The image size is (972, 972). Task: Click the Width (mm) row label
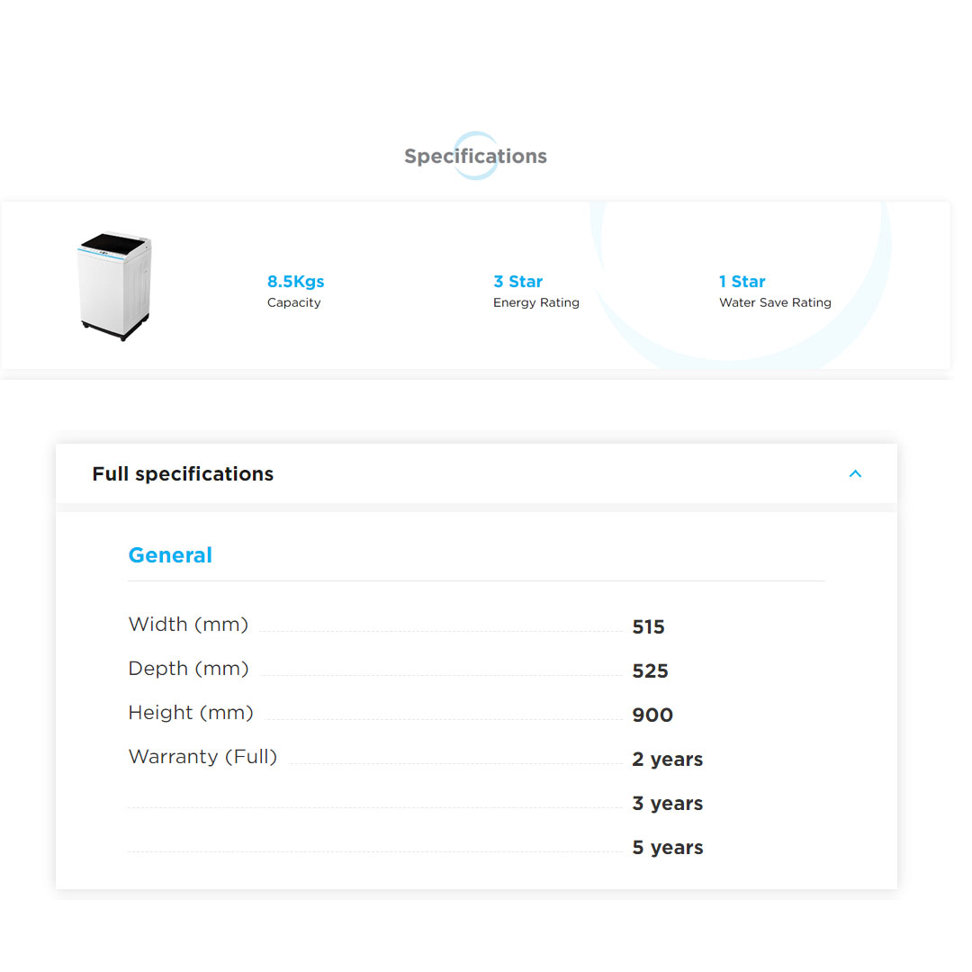(188, 624)
